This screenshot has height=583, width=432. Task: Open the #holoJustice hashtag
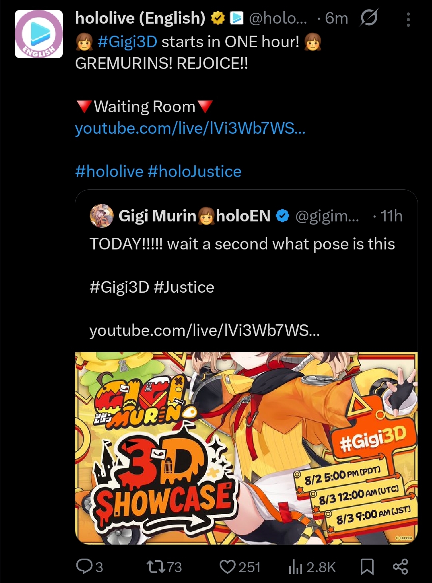pos(194,171)
